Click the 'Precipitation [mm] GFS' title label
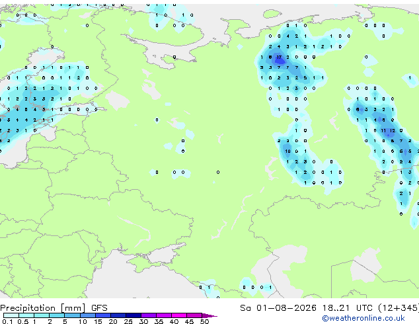The image size is (419, 324). (54, 308)
